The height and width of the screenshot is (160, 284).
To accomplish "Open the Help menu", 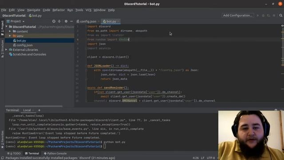I will coord(111,10).
